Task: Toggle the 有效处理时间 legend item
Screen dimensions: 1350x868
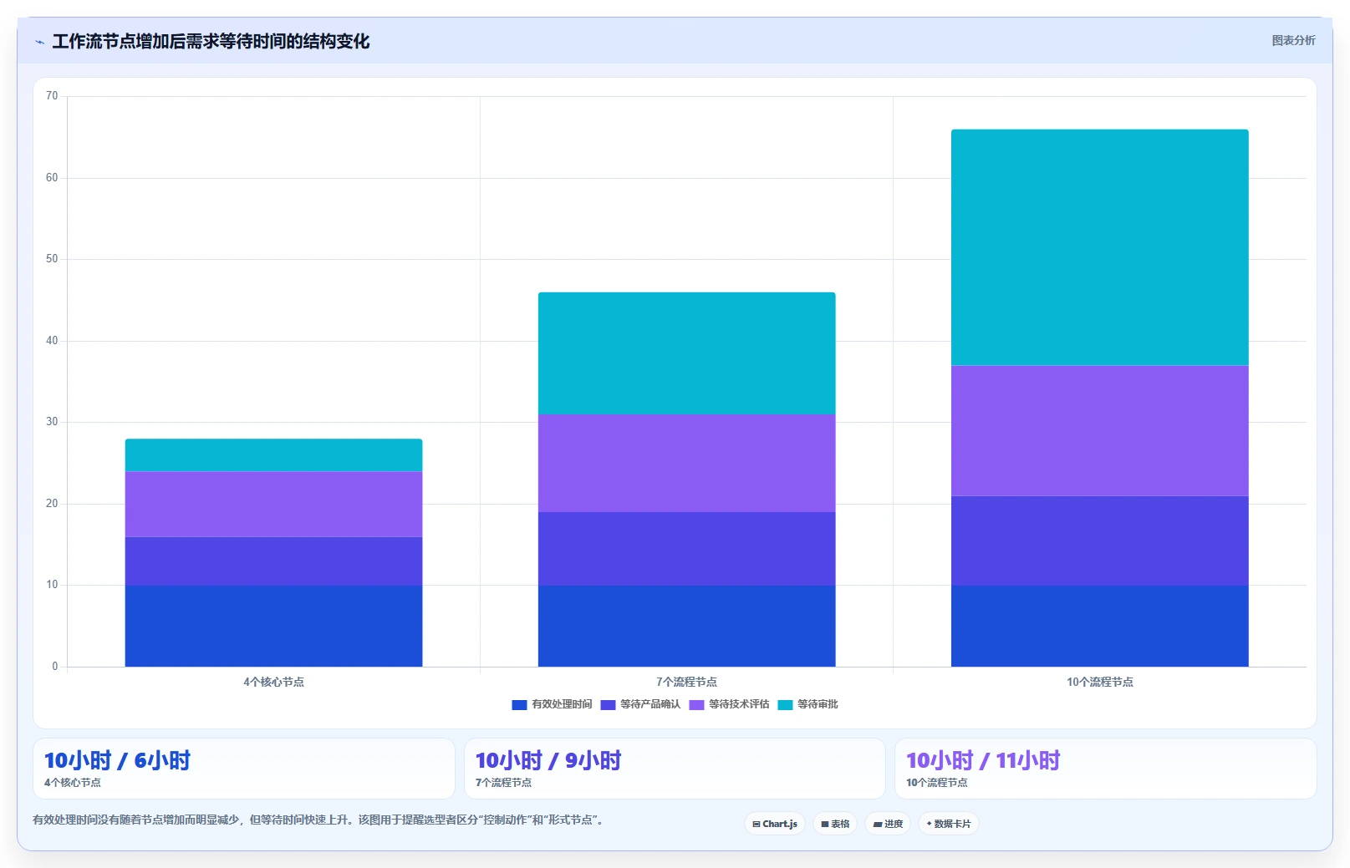Action: coord(552,704)
